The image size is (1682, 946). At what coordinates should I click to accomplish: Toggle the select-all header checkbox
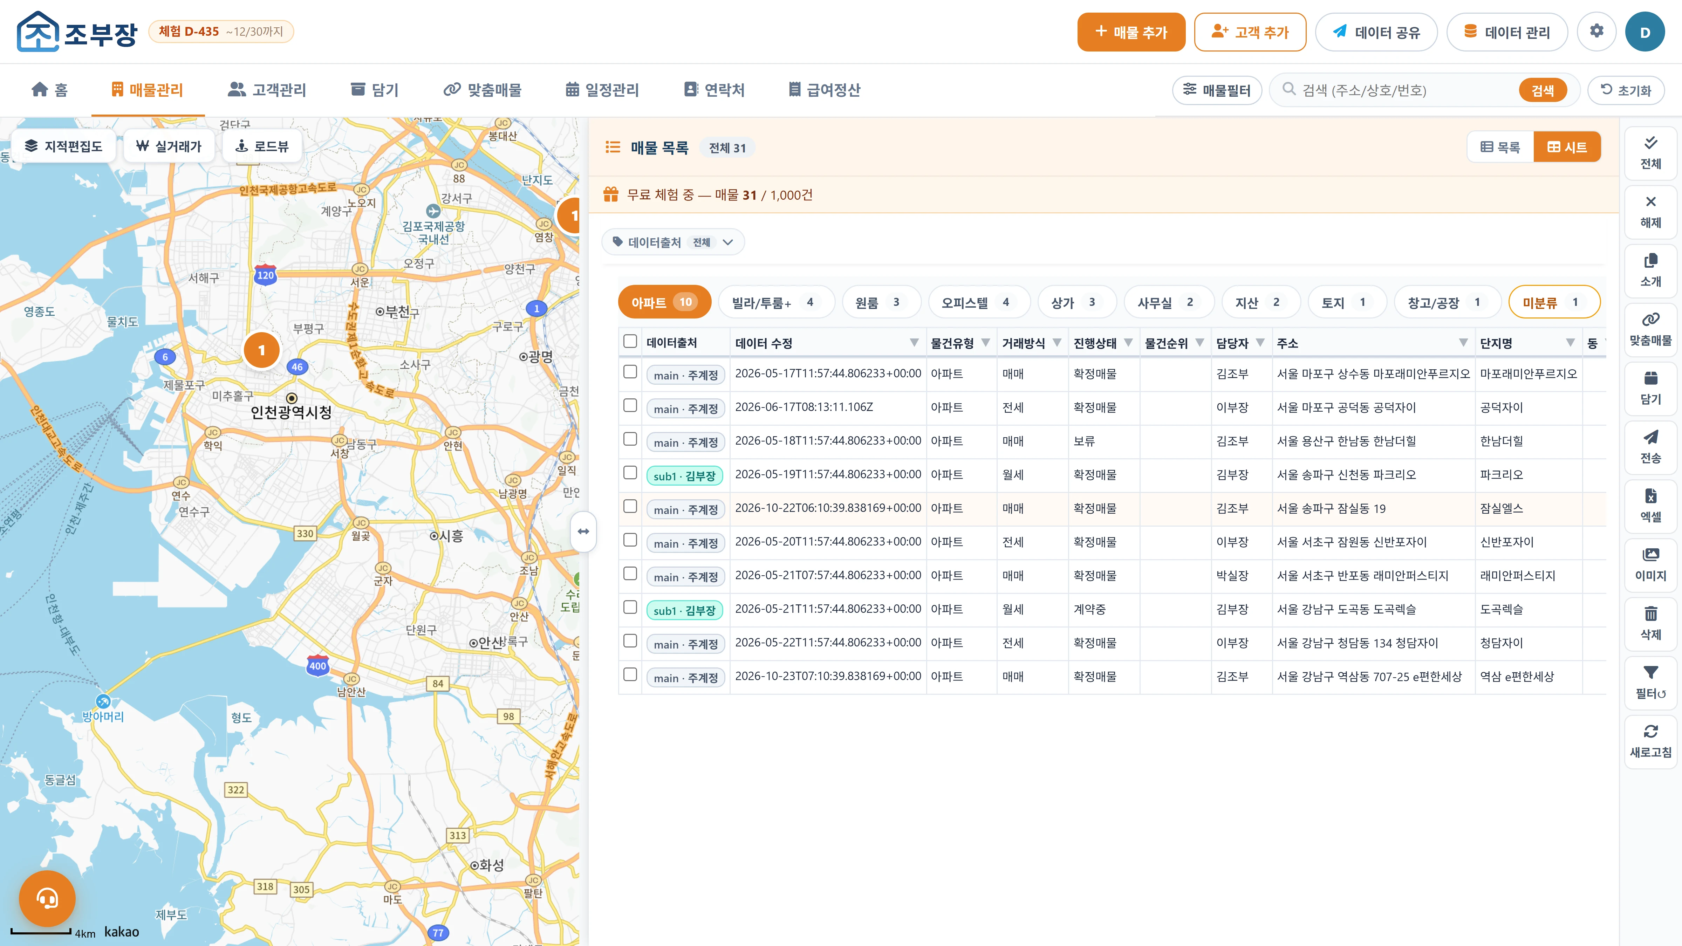(x=630, y=342)
